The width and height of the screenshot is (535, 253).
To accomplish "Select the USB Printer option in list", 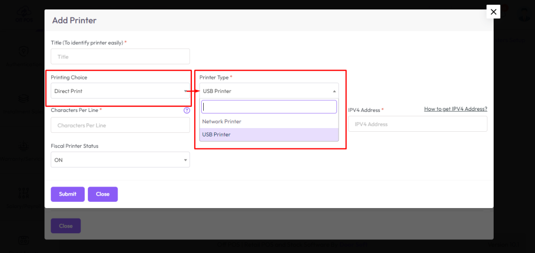I will [269, 134].
